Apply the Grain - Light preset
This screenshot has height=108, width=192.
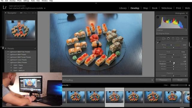pyautogui.click(x=18, y=68)
